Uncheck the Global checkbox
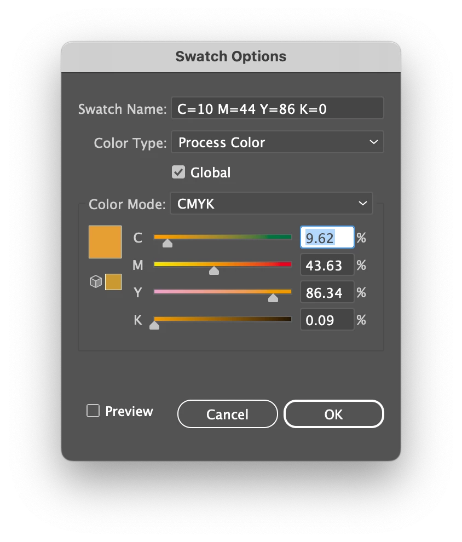The height and width of the screenshot is (542, 462). click(x=178, y=172)
